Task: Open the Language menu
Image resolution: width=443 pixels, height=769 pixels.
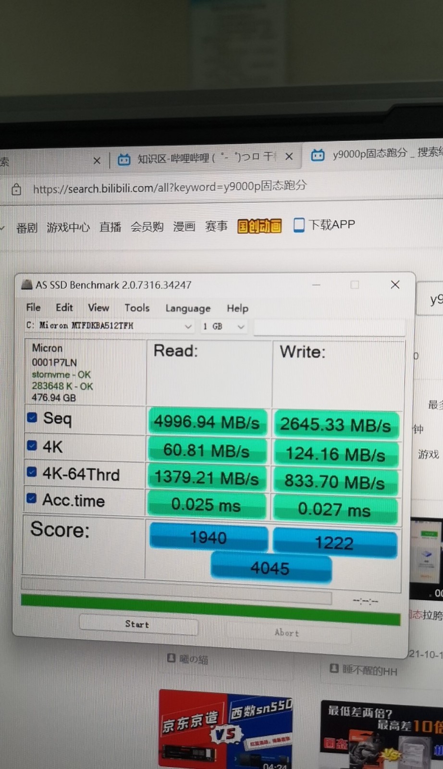Action: click(188, 309)
